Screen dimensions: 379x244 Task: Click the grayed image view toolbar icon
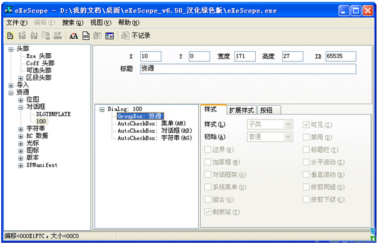coord(98,36)
